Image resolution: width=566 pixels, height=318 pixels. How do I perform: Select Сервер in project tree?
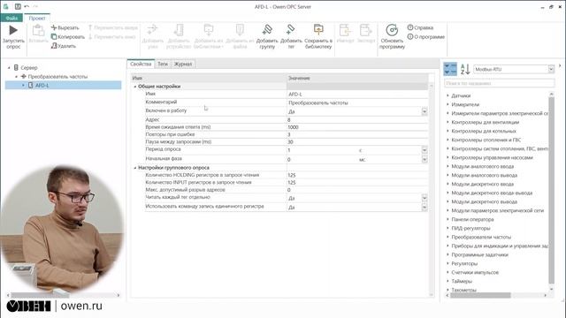click(29, 68)
